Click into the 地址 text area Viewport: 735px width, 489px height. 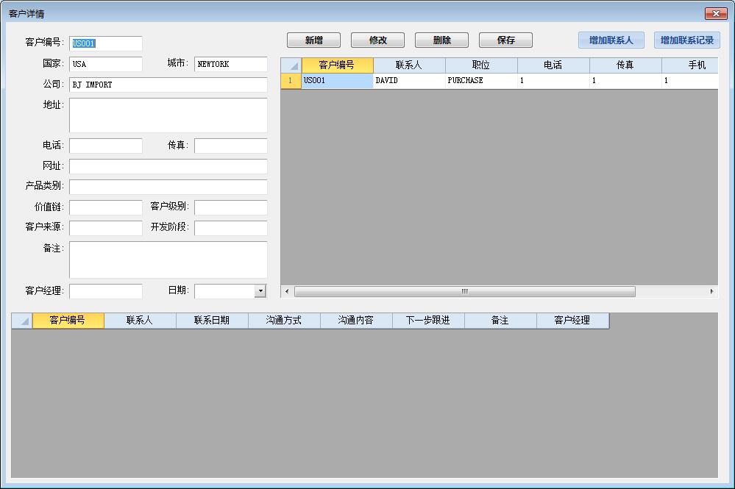coord(168,115)
